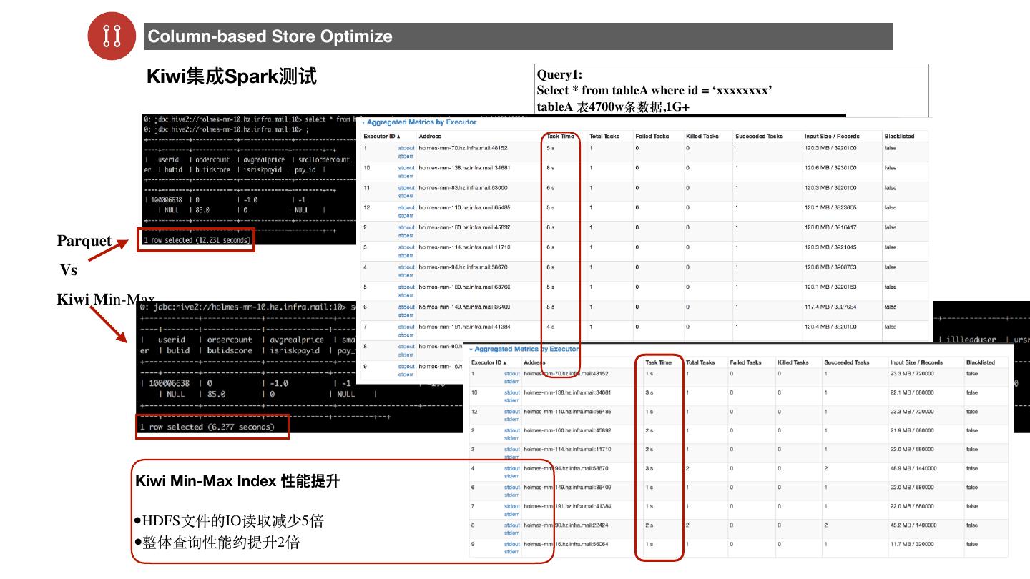The width and height of the screenshot is (1030, 579).
Task: Click '1 row selected (12.231 seconds)' terminal line
Action: 197,240
